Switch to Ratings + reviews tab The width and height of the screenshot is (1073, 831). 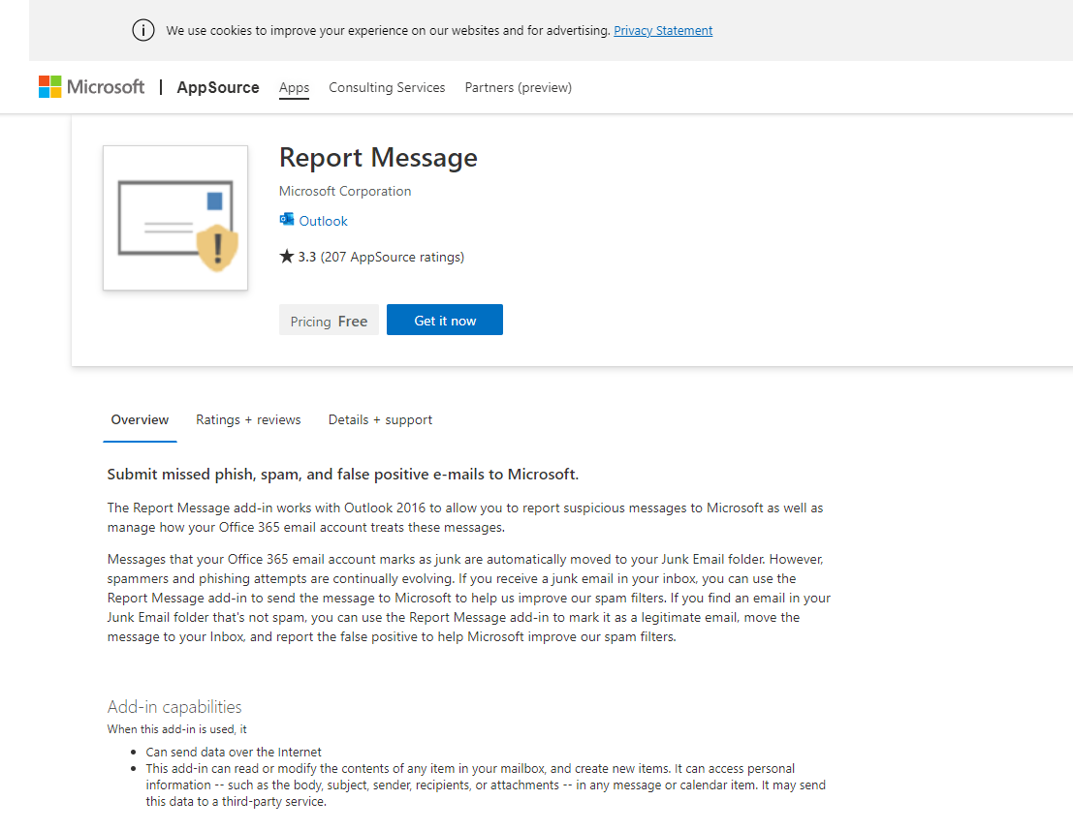point(248,420)
